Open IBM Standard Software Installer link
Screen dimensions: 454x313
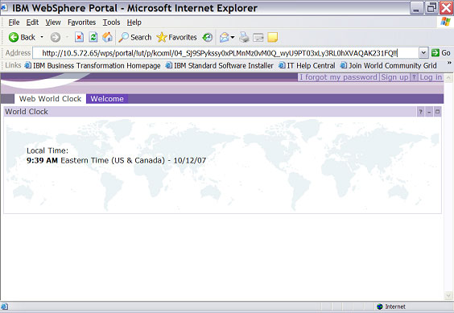pyautogui.click(x=220, y=66)
